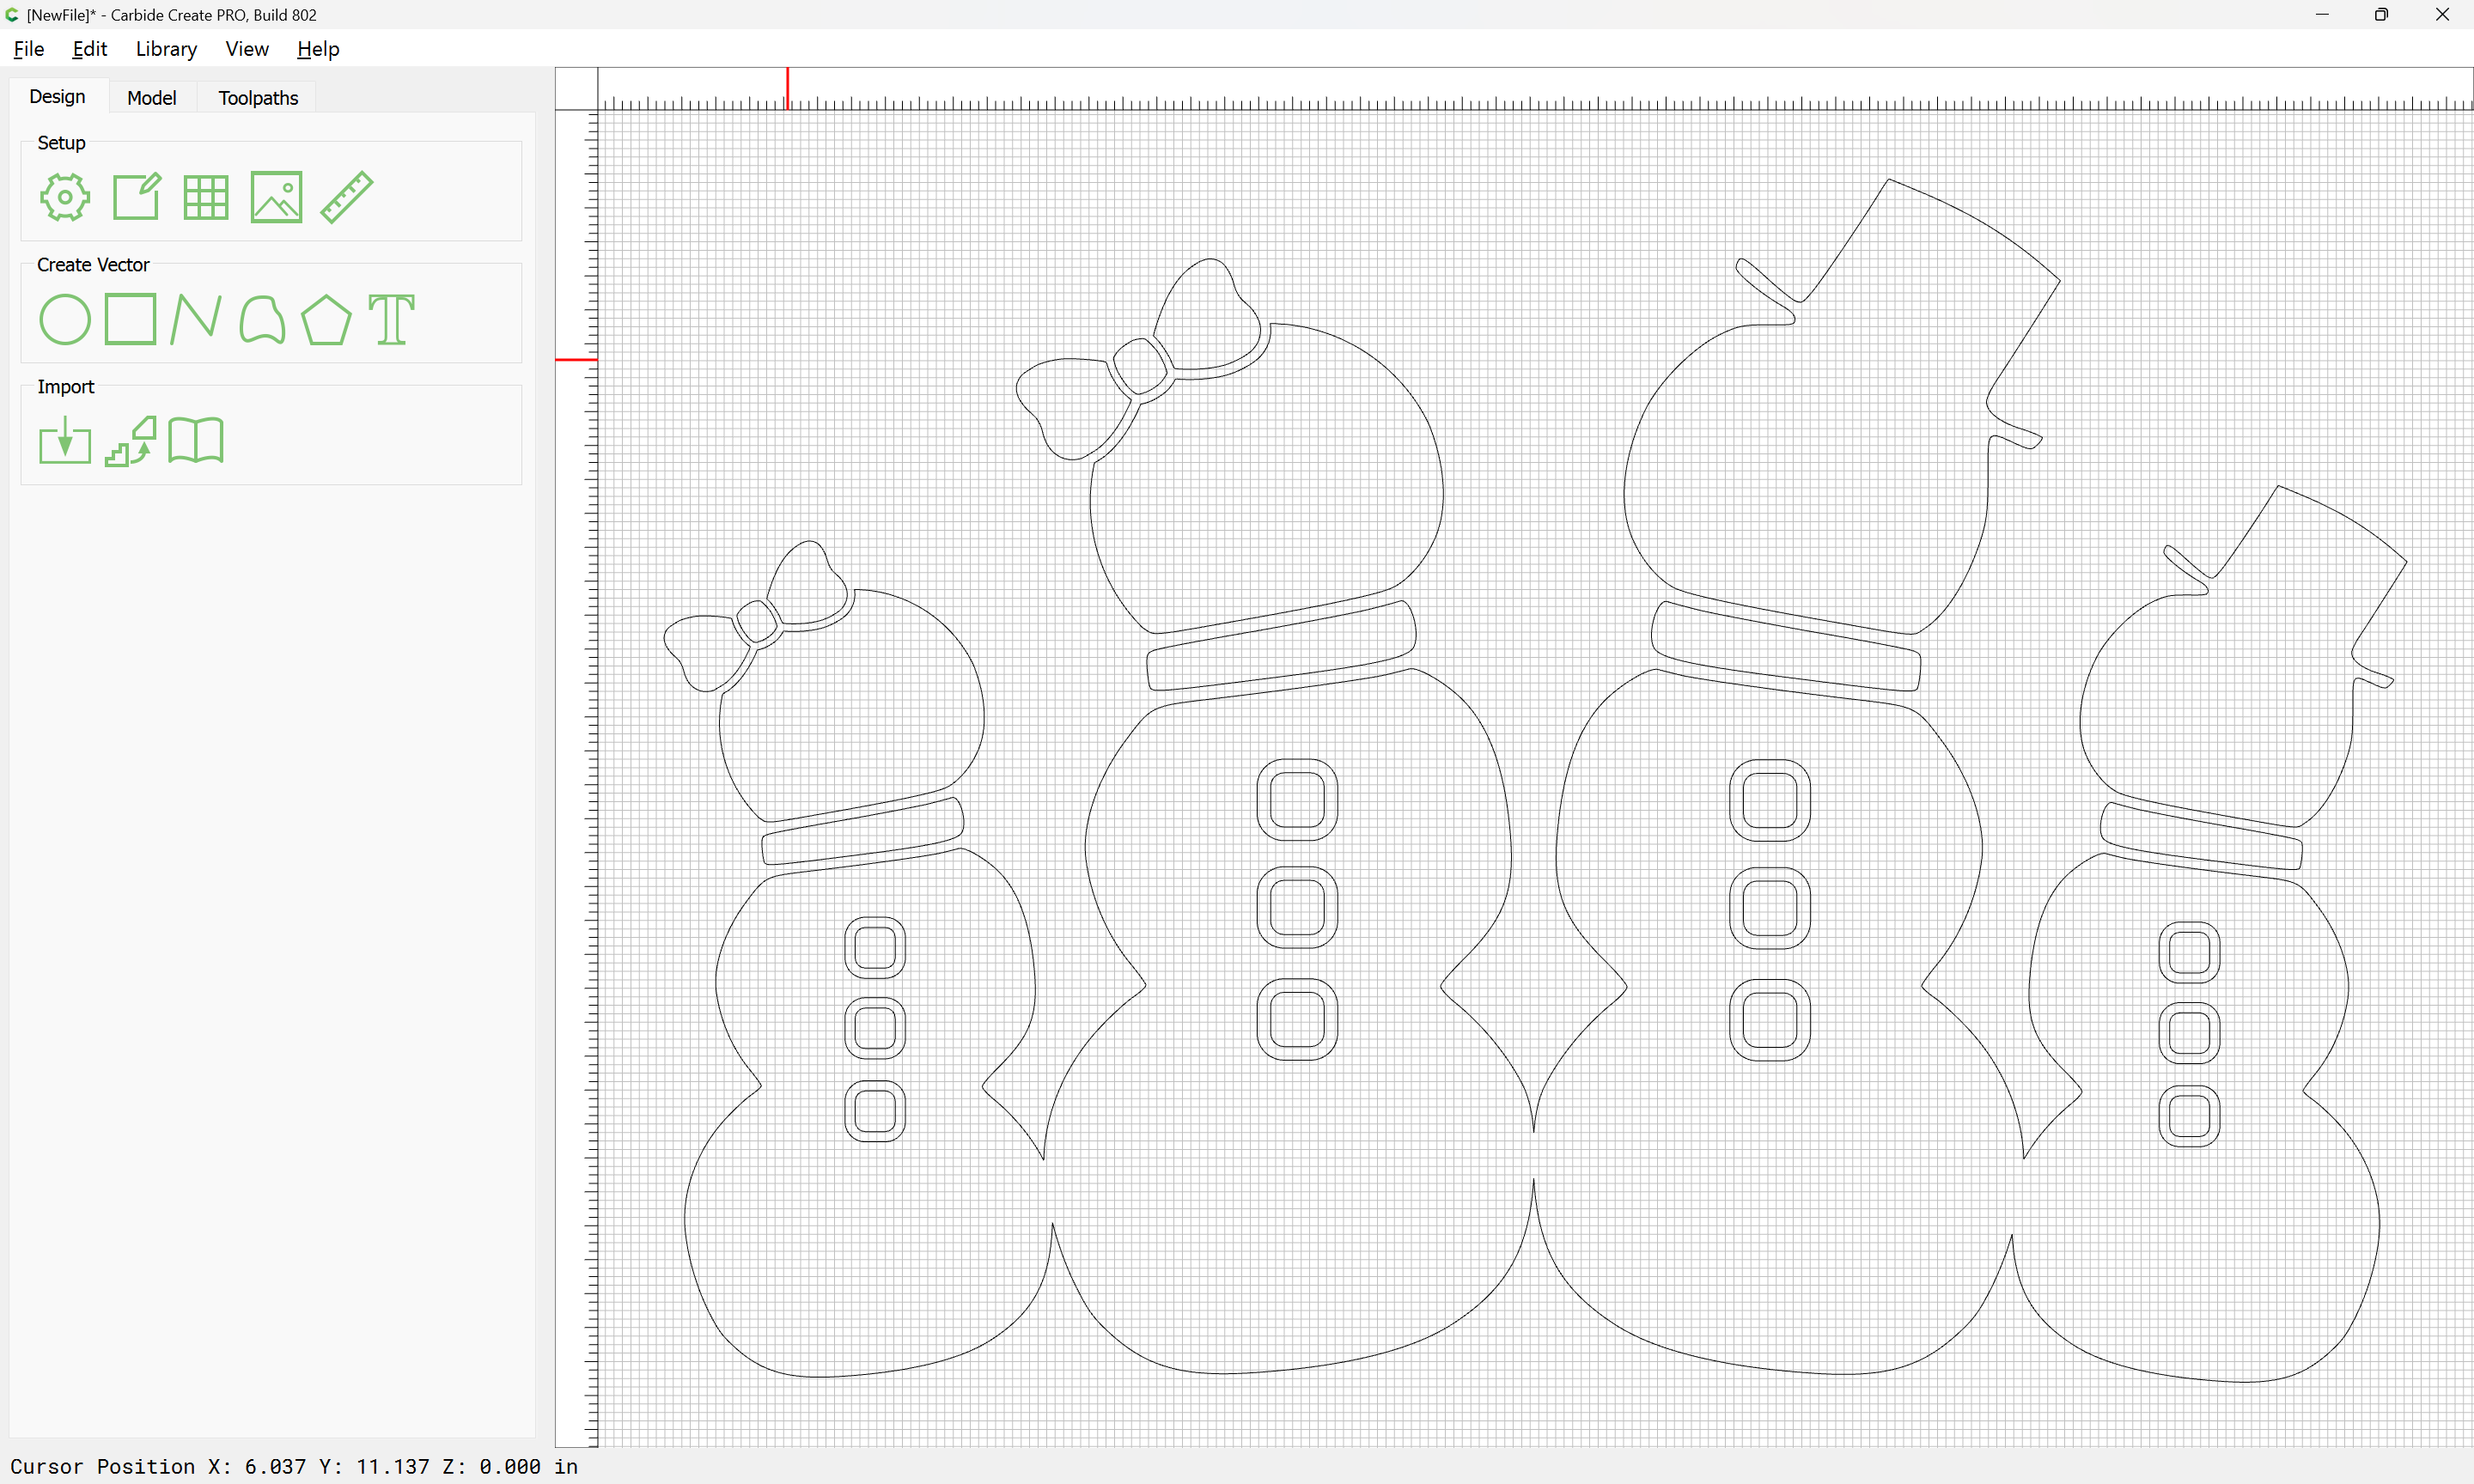The width and height of the screenshot is (2474, 1484).
Task: Select the Rectangle vector tool
Action: (130, 319)
